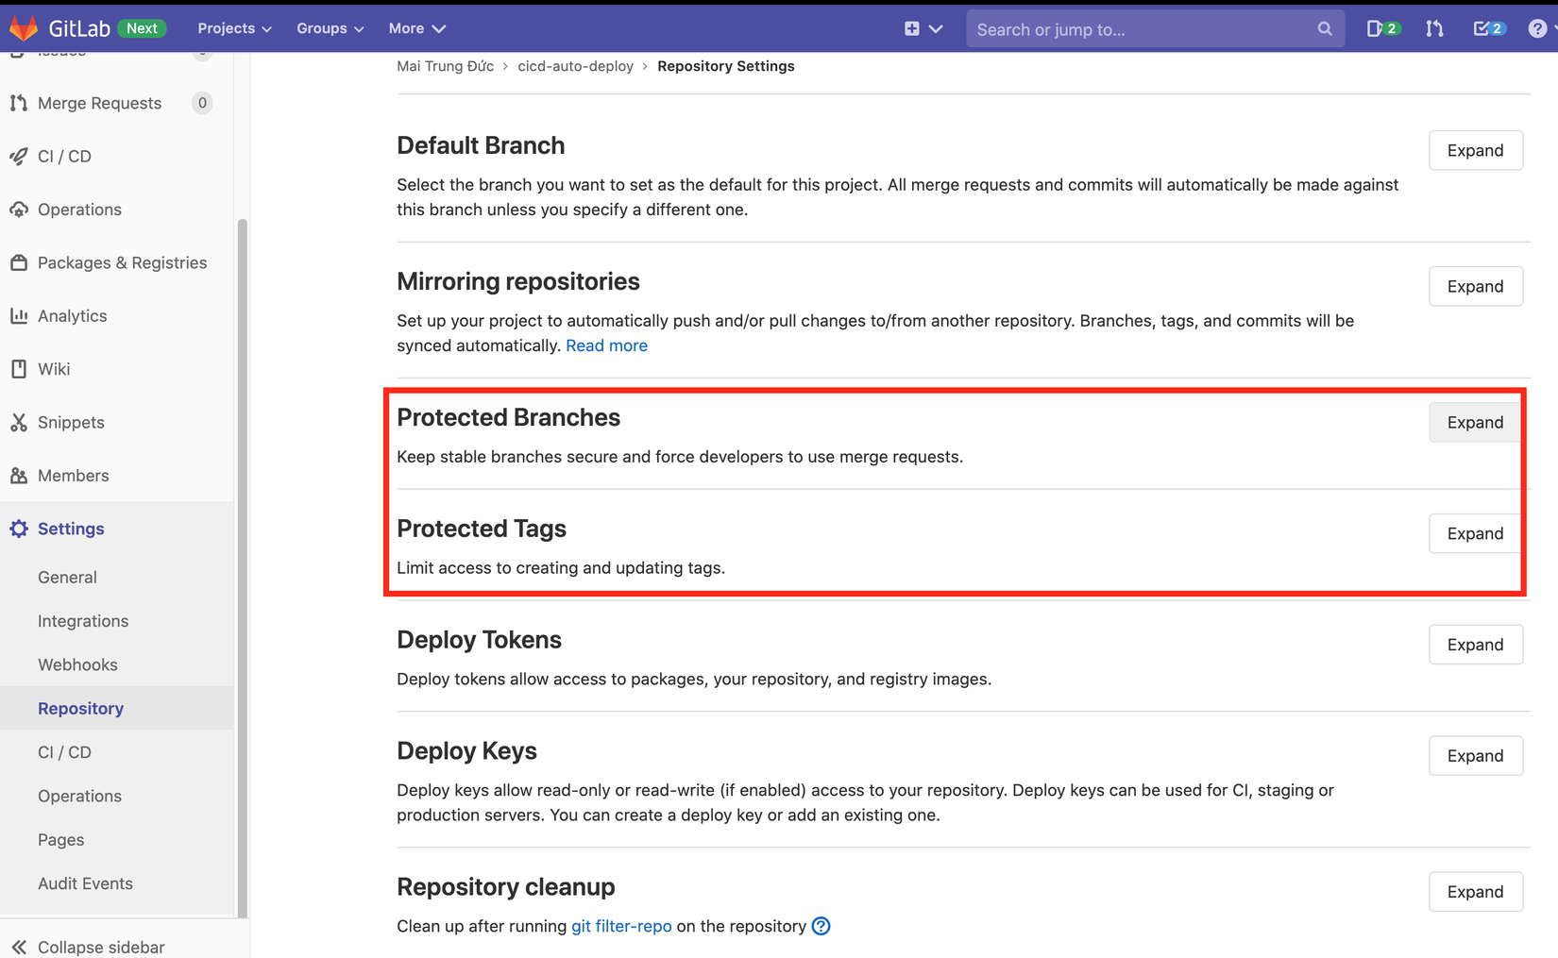Open the More dropdown menu
The height and width of the screenshot is (958, 1558).
(x=416, y=28)
